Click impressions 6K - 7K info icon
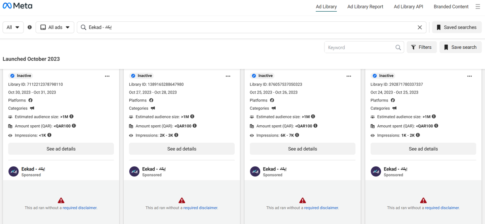This screenshot has height=224, width=485. (297, 135)
